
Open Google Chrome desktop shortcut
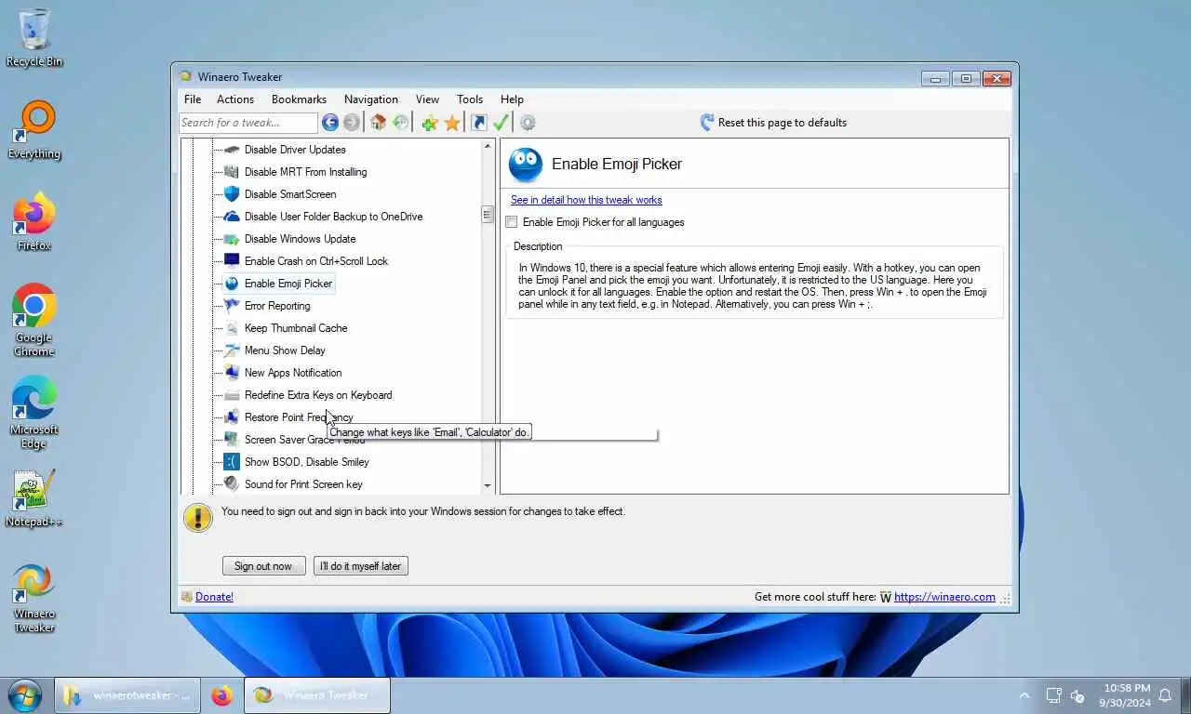[x=34, y=321]
